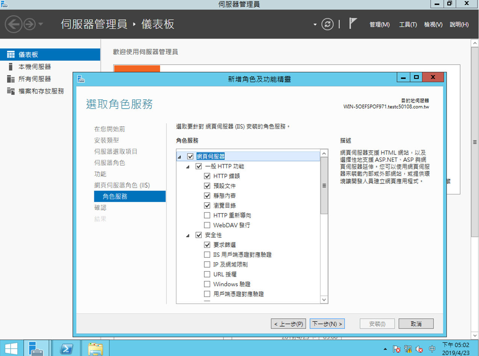Click the 下一步(N) button

(x=327, y=324)
